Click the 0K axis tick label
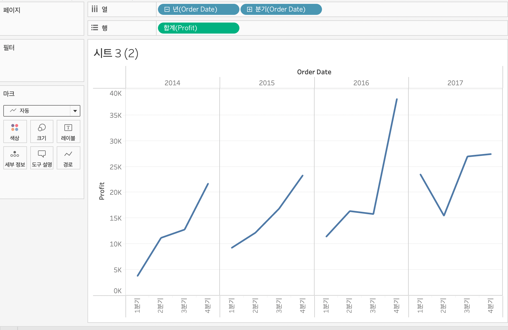The width and height of the screenshot is (508, 330). (x=118, y=291)
